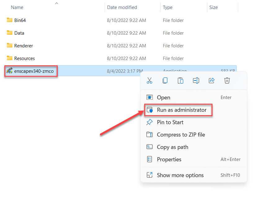Click the Paste clipboard icon
This screenshot has width=255, height=213.
coord(180,80)
